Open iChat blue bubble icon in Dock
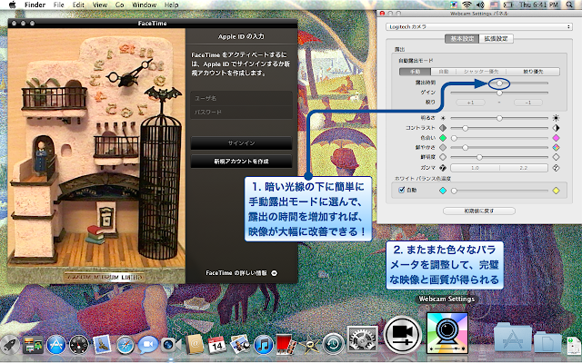This screenshot has height=363, width=582. (148, 345)
